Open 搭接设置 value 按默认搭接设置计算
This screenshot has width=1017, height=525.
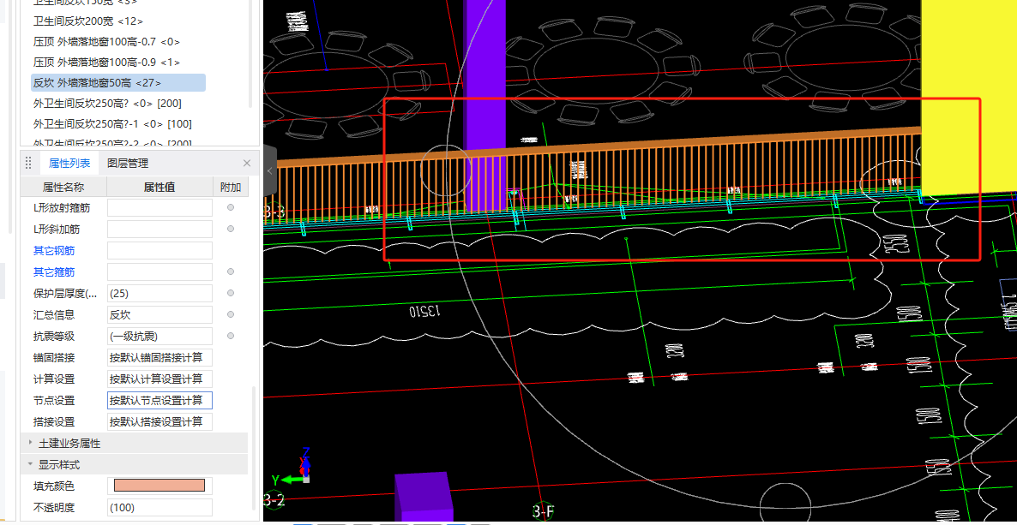point(159,421)
